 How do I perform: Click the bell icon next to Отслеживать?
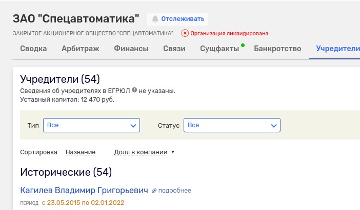pos(155,19)
